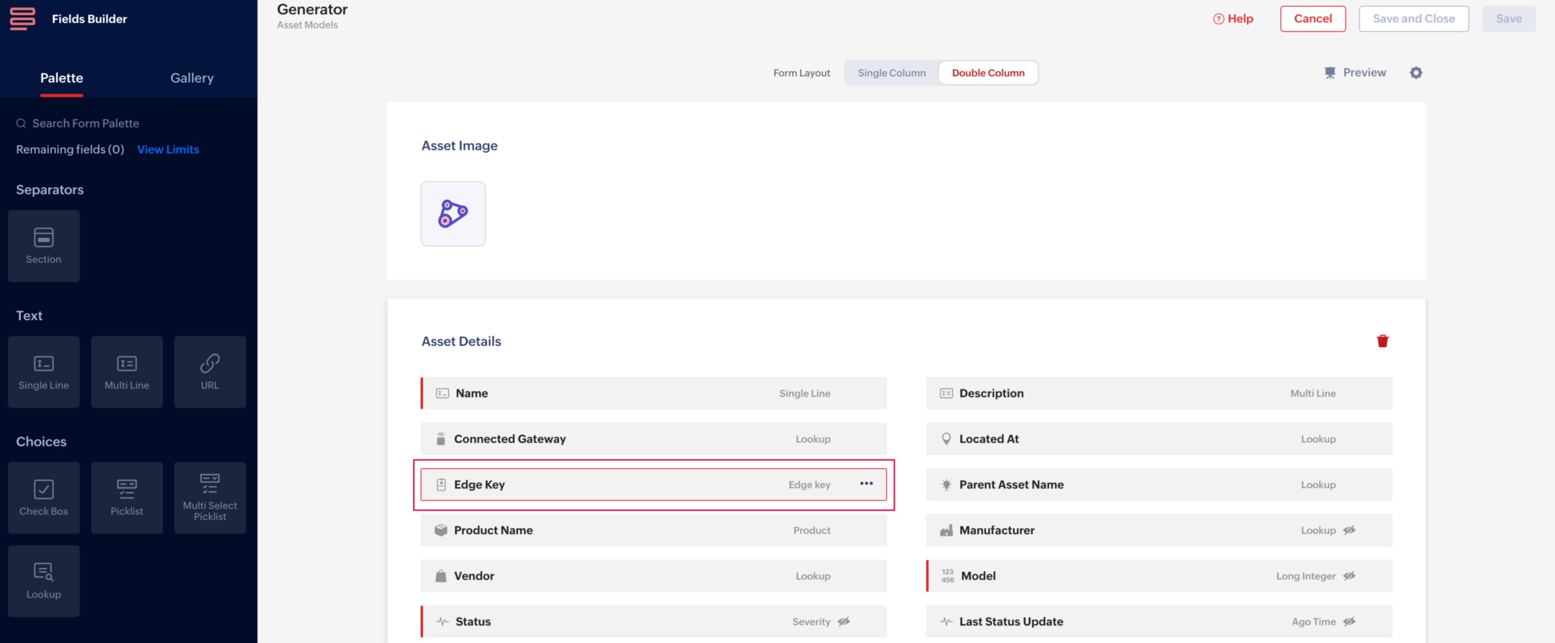Choose the Multi Line field tile
The width and height of the screenshot is (1555, 643).
pyautogui.click(x=127, y=371)
